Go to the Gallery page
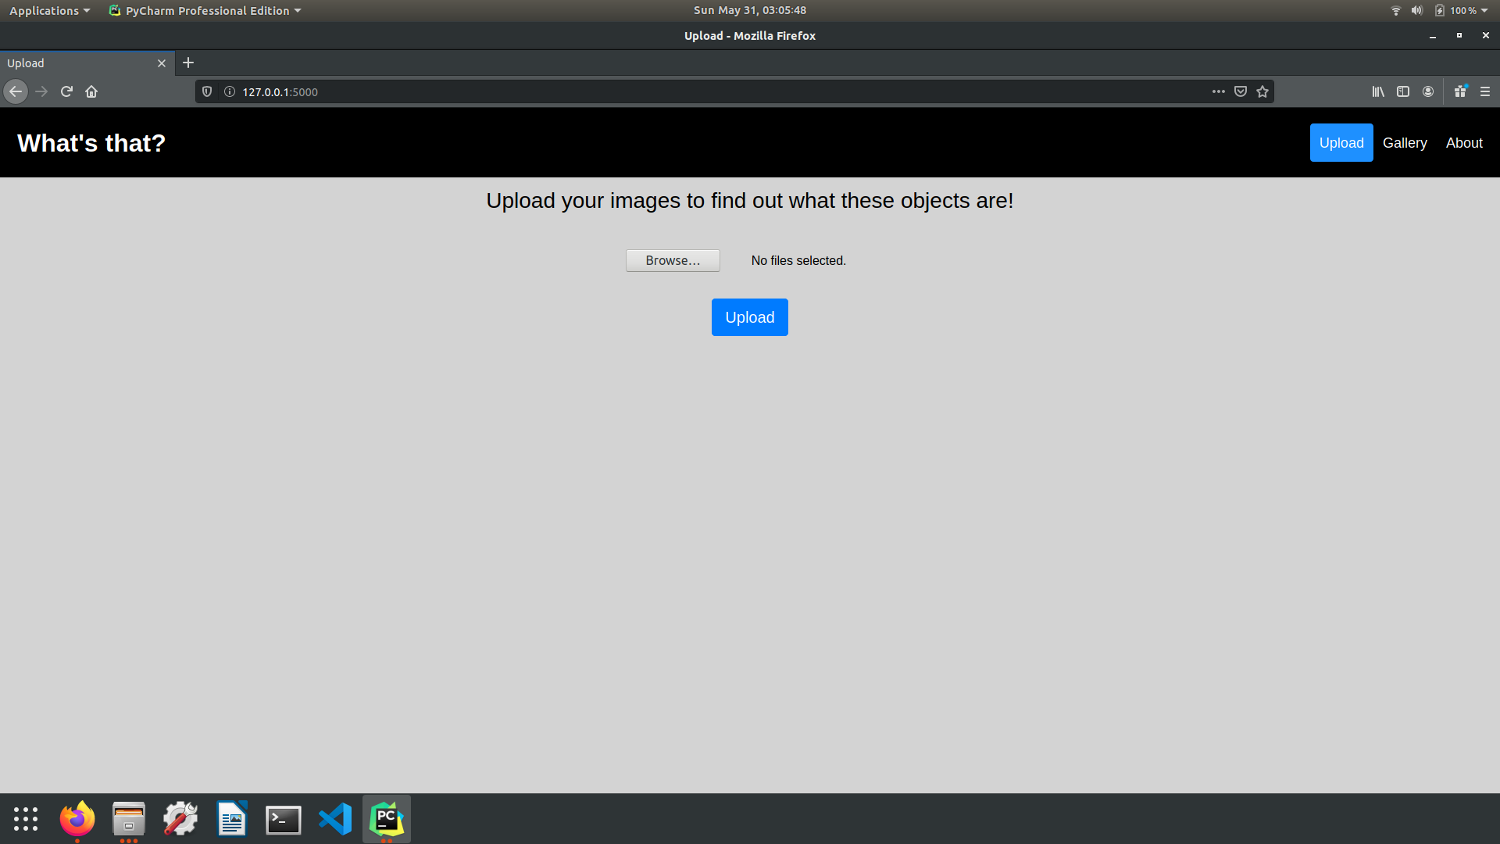This screenshot has height=844, width=1500. coord(1405,143)
